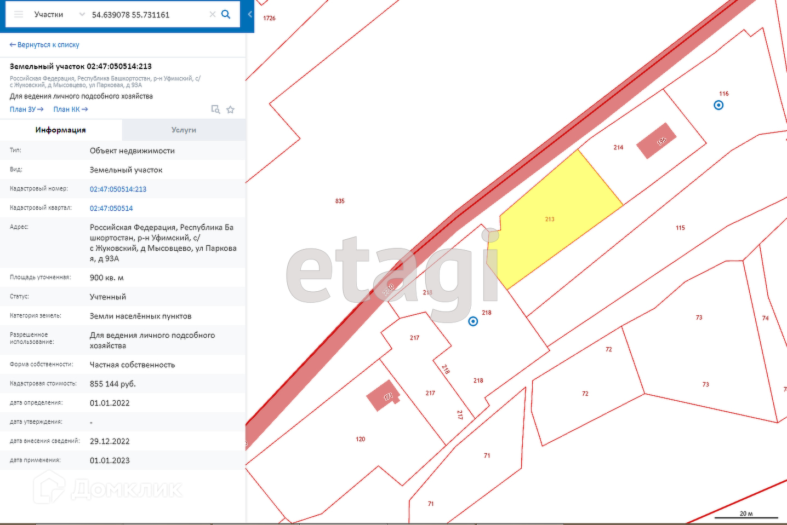Screen dimensions: 787x525
Task: Click the zoom-to-object icon near star
Action: pyautogui.click(x=215, y=109)
